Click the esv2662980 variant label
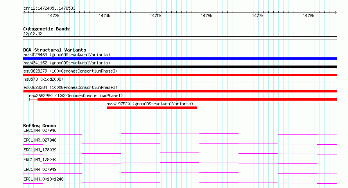The image size is (348, 188). pyautogui.click(x=76, y=96)
